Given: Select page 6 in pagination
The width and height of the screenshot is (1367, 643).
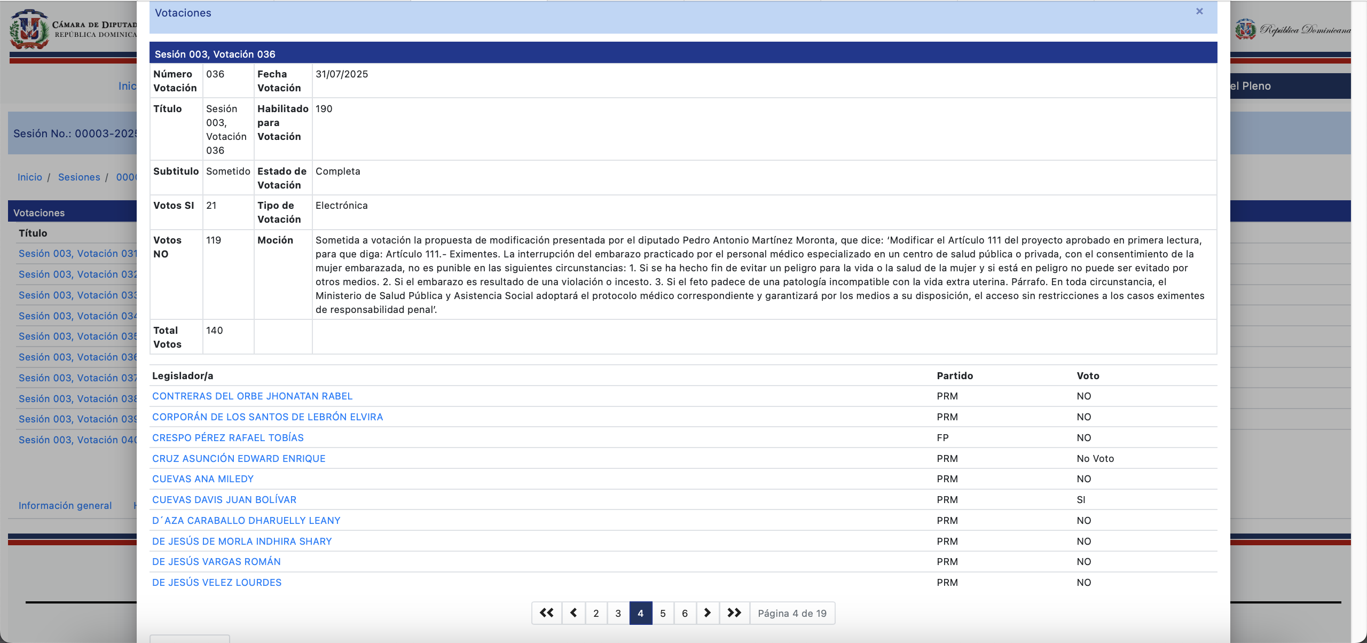Looking at the screenshot, I should pos(685,613).
